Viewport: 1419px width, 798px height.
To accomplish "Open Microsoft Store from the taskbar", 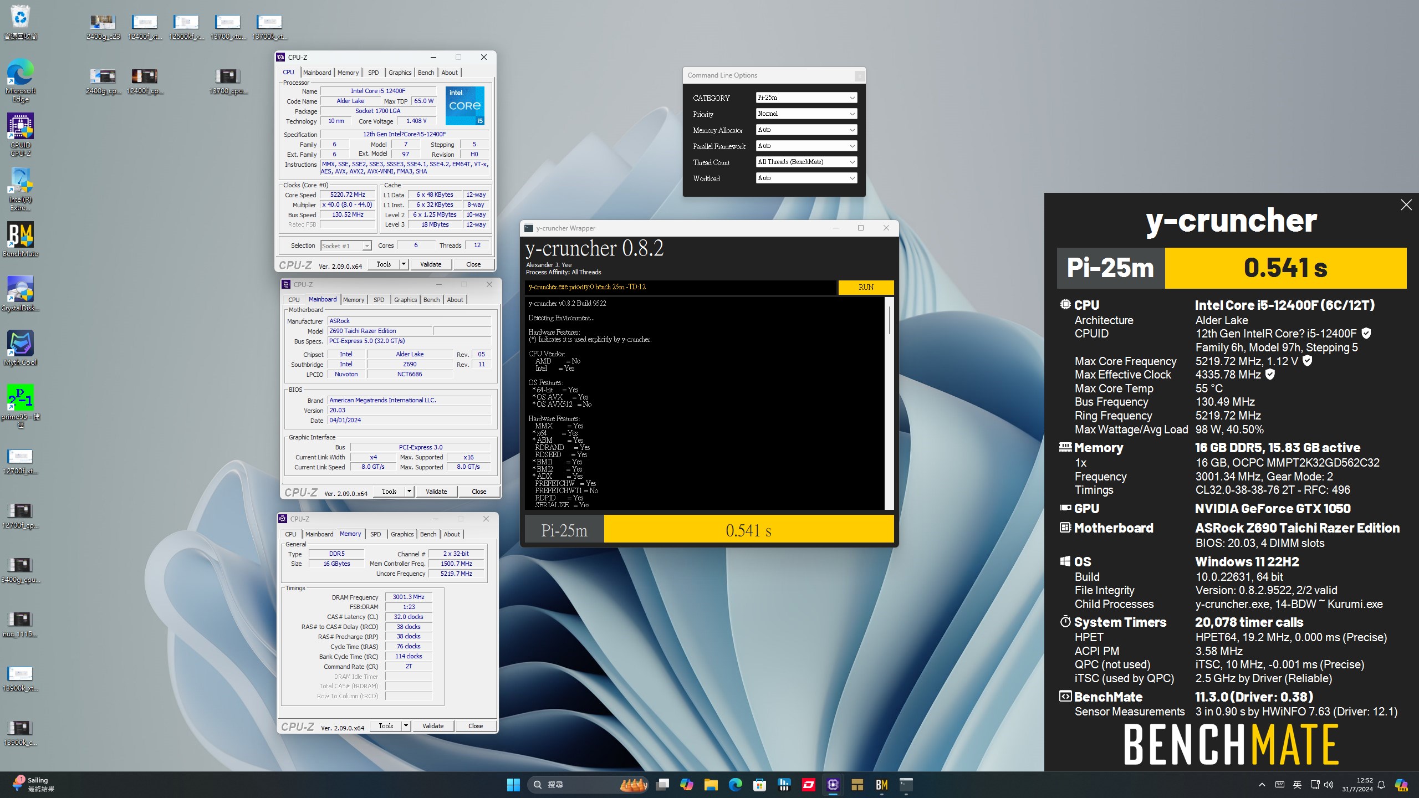I will coord(760,785).
